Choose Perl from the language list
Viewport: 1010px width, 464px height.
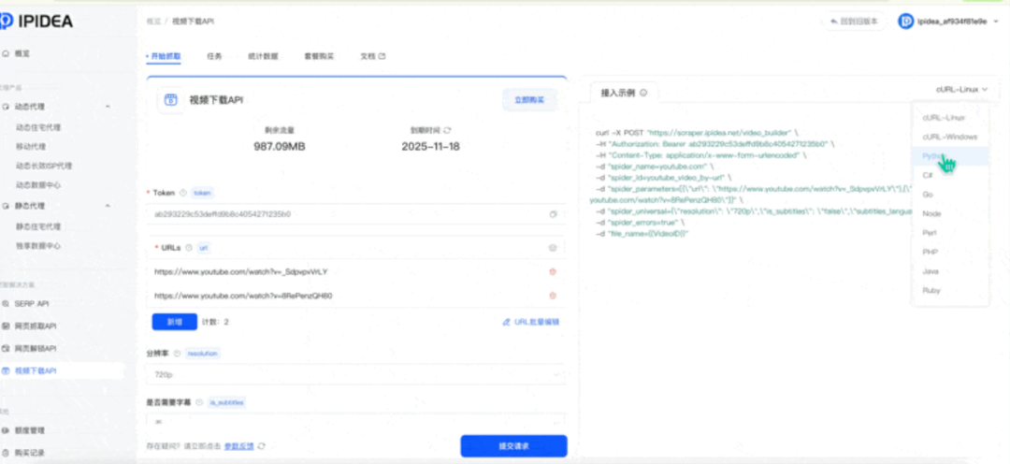coord(949,233)
